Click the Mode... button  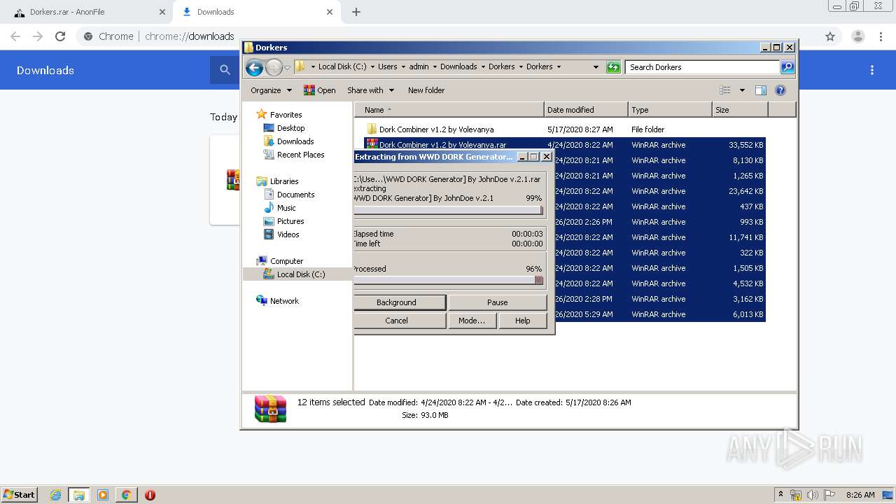pyautogui.click(x=471, y=321)
